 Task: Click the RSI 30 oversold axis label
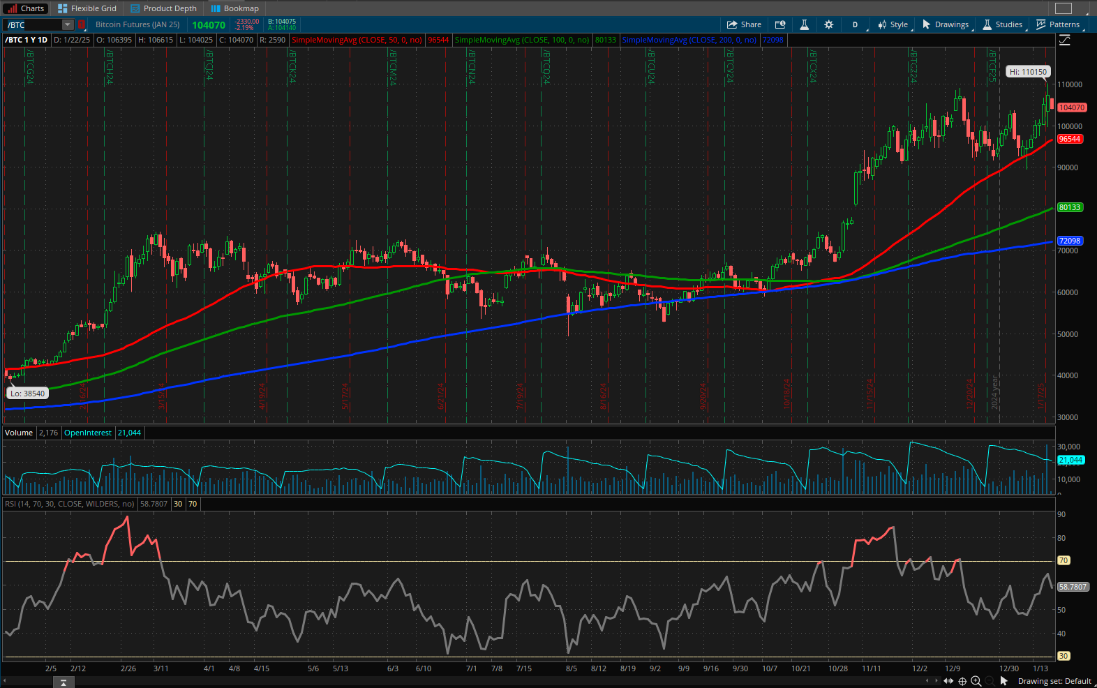coord(1064,656)
